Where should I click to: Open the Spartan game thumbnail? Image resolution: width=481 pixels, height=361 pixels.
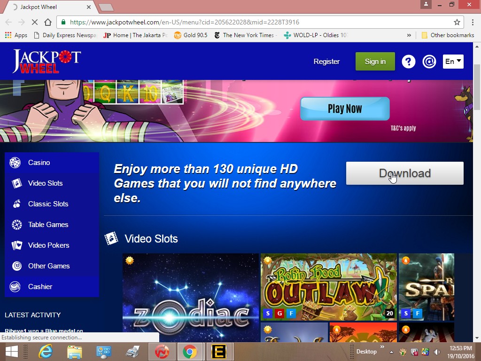coord(427,287)
